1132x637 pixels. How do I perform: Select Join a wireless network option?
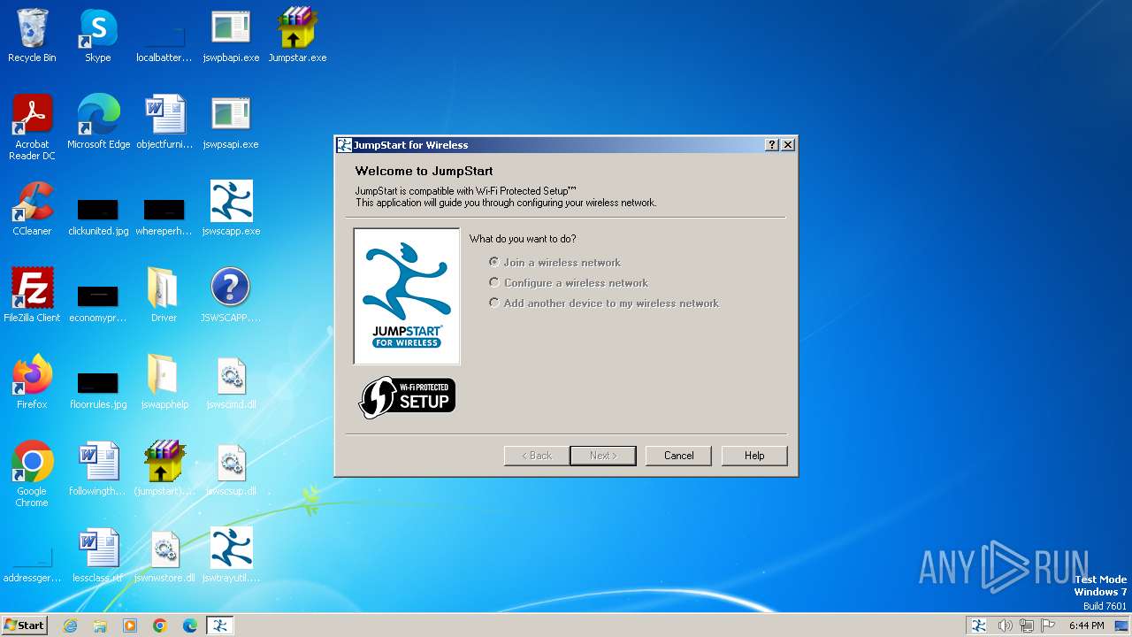[x=555, y=263]
